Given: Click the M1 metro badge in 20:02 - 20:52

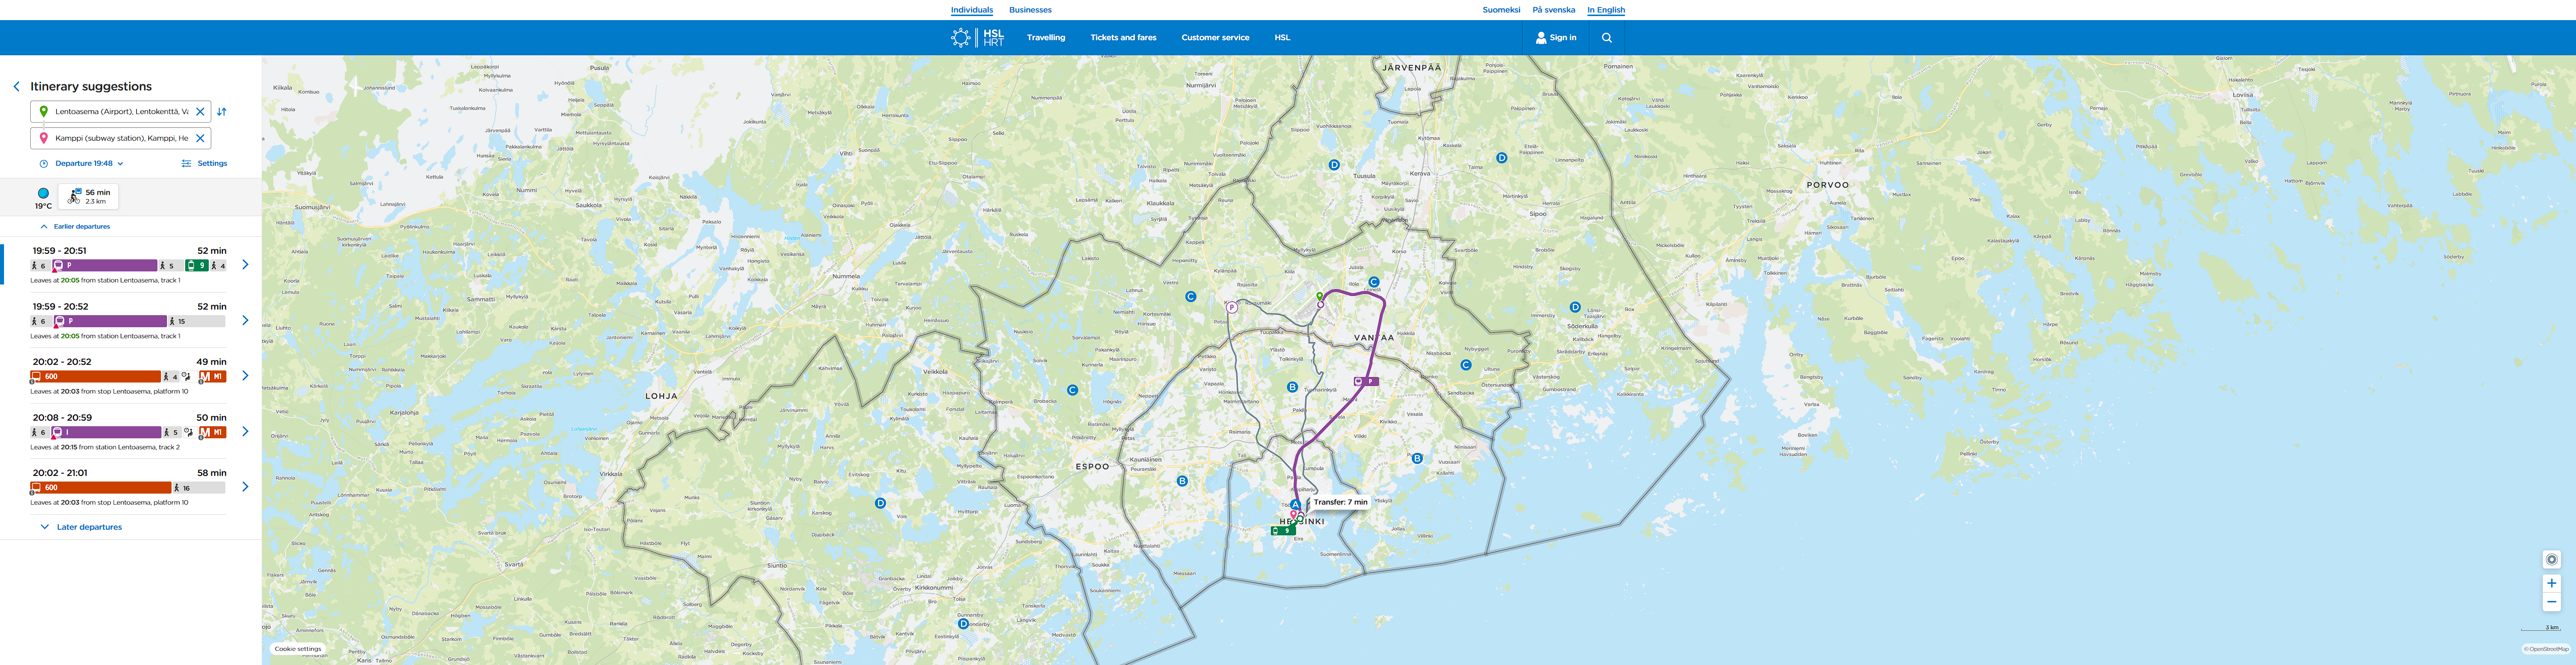Looking at the screenshot, I should tap(212, 376).
